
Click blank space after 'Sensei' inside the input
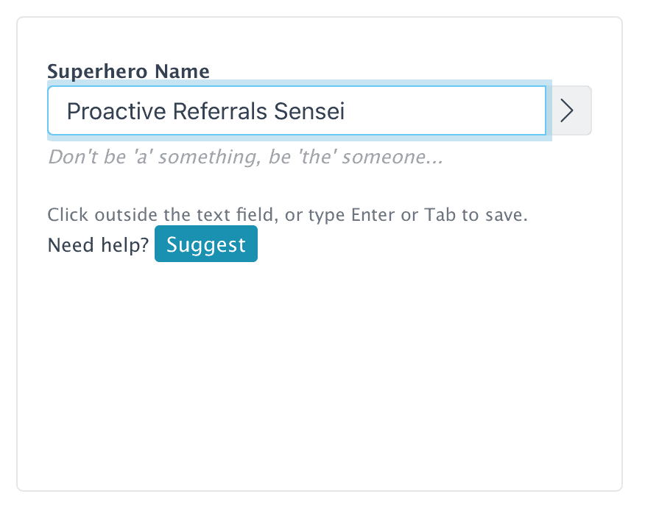tap(444, 111)
